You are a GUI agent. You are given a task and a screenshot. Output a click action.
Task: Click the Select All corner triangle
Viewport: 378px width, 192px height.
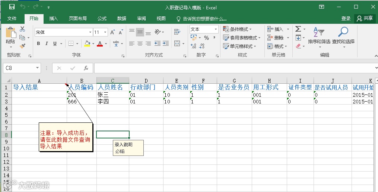point(9,81)
